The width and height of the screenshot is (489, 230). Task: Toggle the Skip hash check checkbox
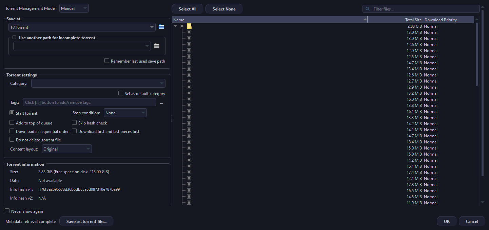(x=74, y=123)
